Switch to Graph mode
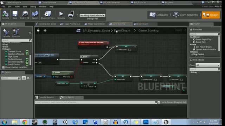225x126 pixels. 211,15
